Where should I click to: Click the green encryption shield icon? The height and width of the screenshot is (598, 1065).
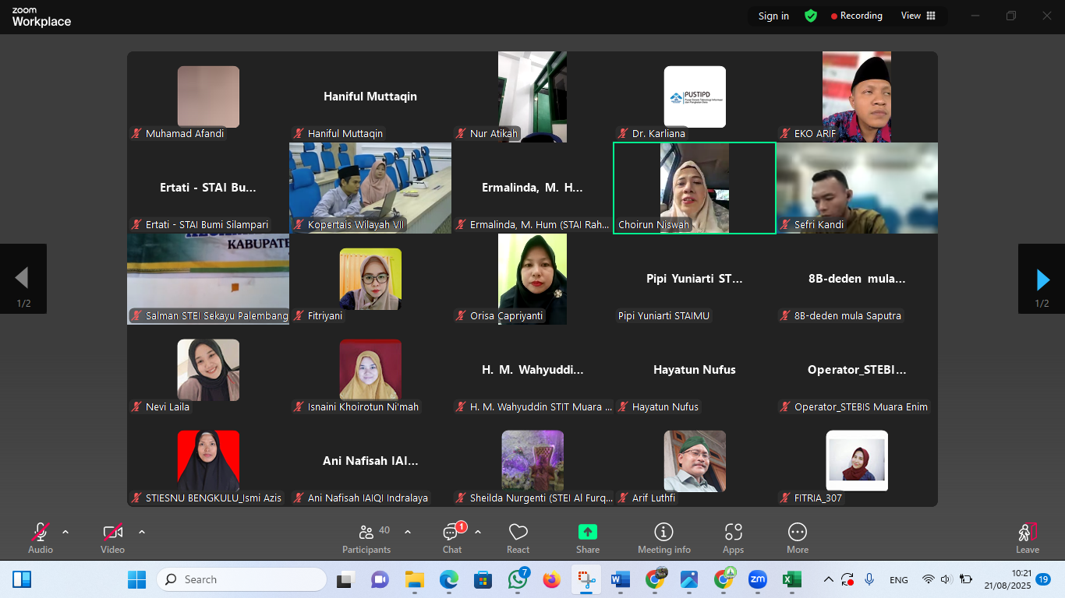coord(811,16)
